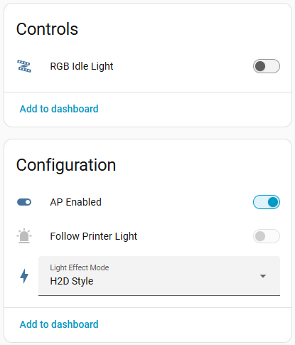The width and height of the screenshot is (295, 345).
Task: Click the grey knob of RGB Idle Light switch
Action: (x=260, y=66)
